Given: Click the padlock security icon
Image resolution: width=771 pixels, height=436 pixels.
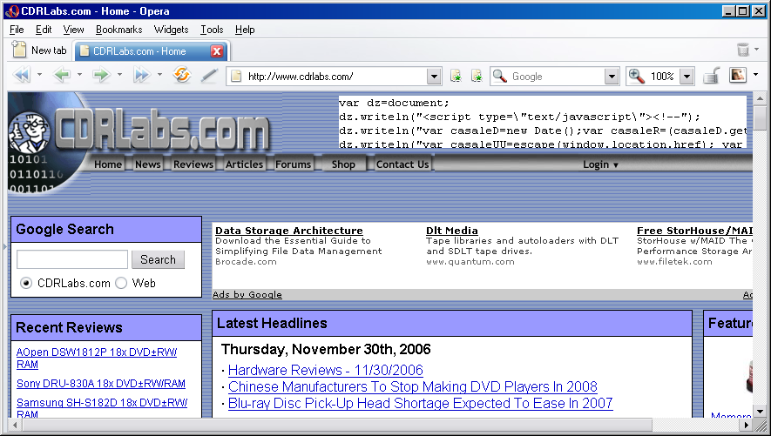Looking at the screenshot, I should [x=712, y=76].
